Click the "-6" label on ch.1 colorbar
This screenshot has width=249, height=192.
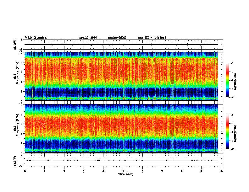232,63
